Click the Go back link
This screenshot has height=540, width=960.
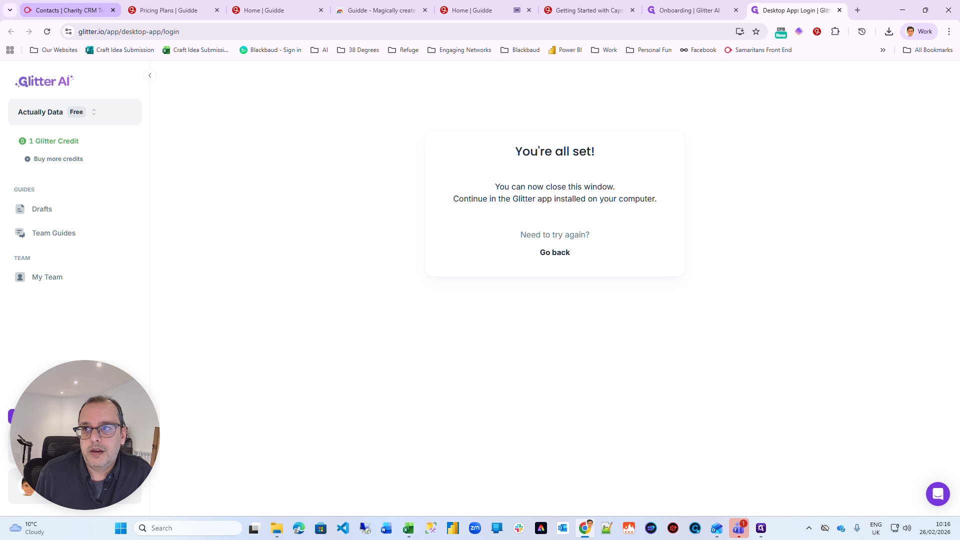pyautogui.click(x=554, y=252)
